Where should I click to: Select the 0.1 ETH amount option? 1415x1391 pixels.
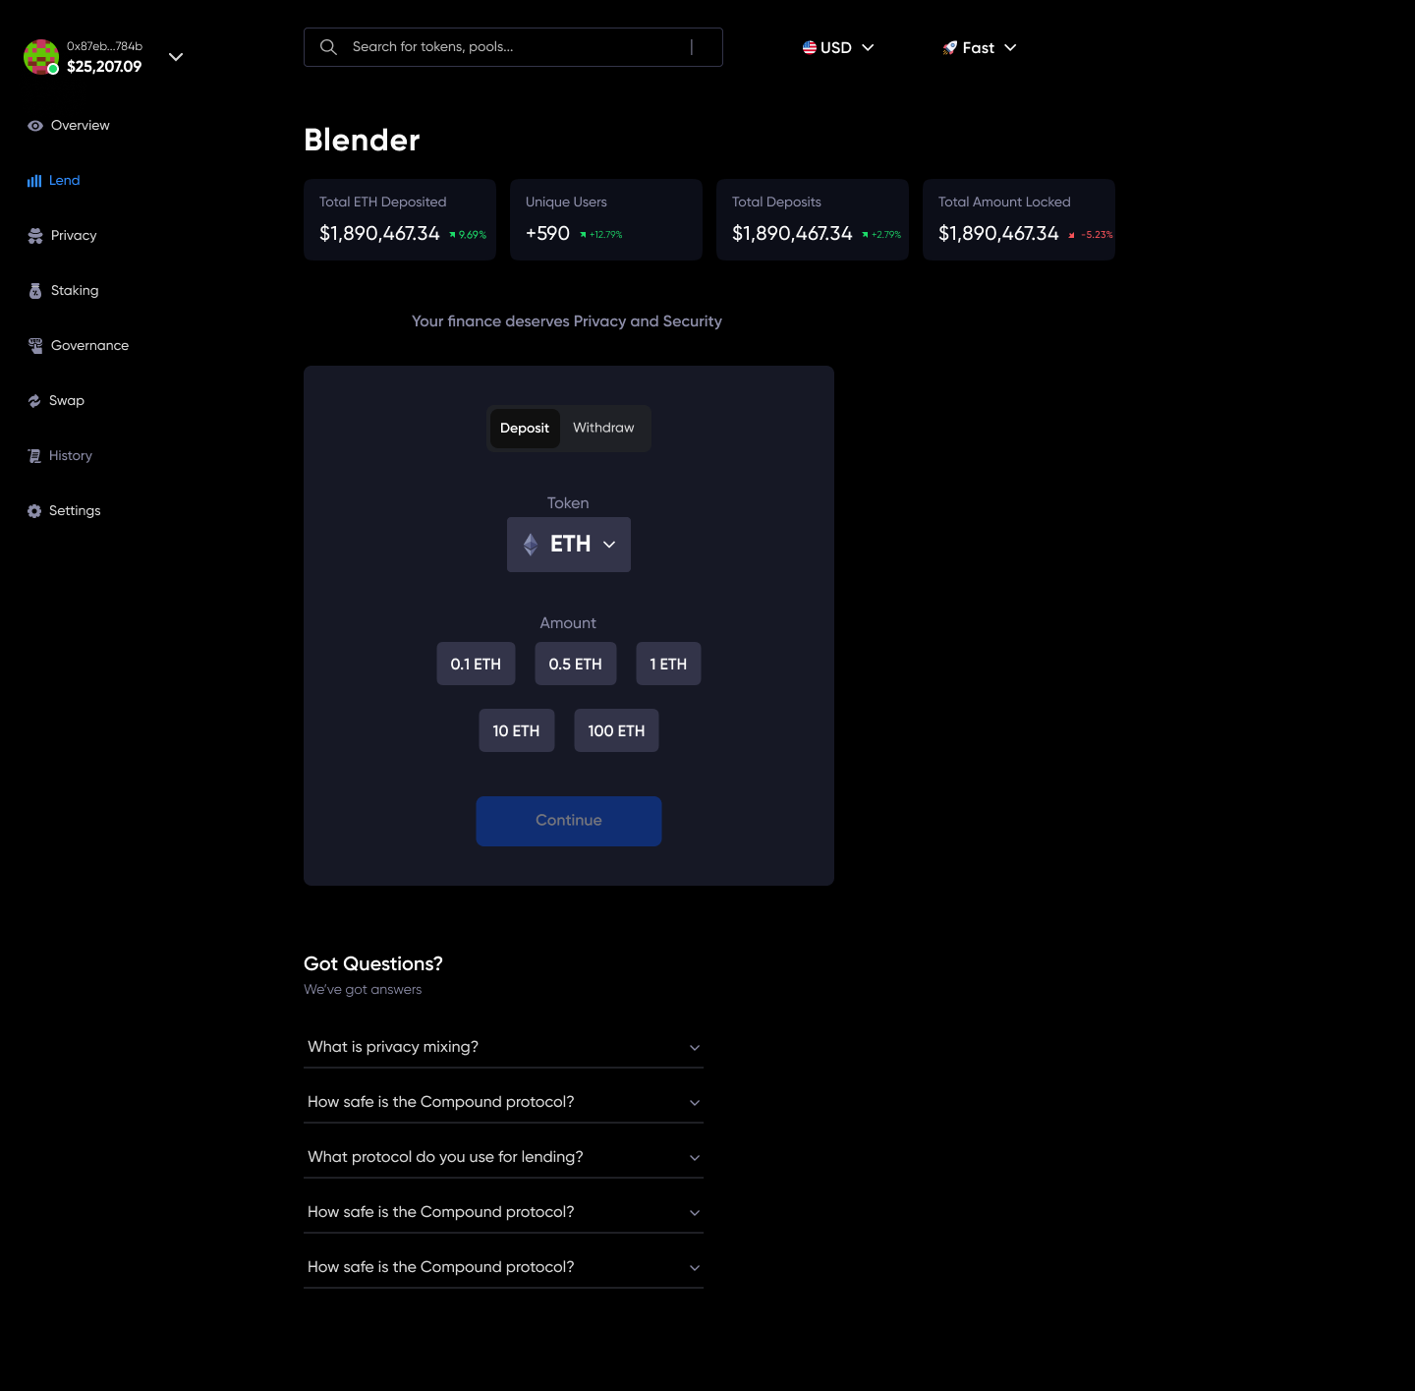point(476,665)
